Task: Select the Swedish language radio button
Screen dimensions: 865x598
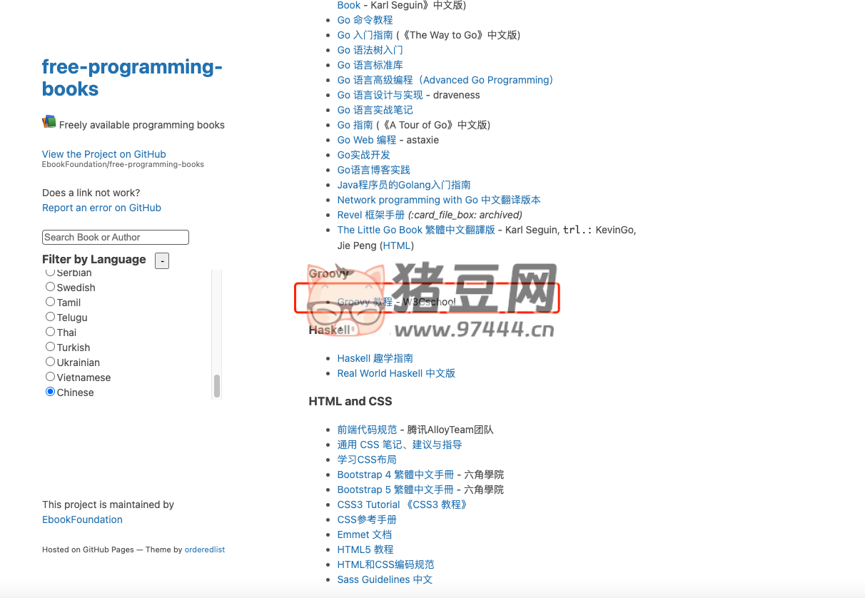Action: tap(50, 287)
